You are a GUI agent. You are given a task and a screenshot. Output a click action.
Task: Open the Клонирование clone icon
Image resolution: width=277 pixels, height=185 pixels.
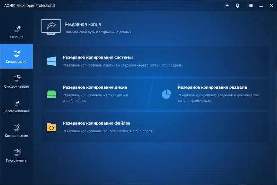(x=17, y=128)
